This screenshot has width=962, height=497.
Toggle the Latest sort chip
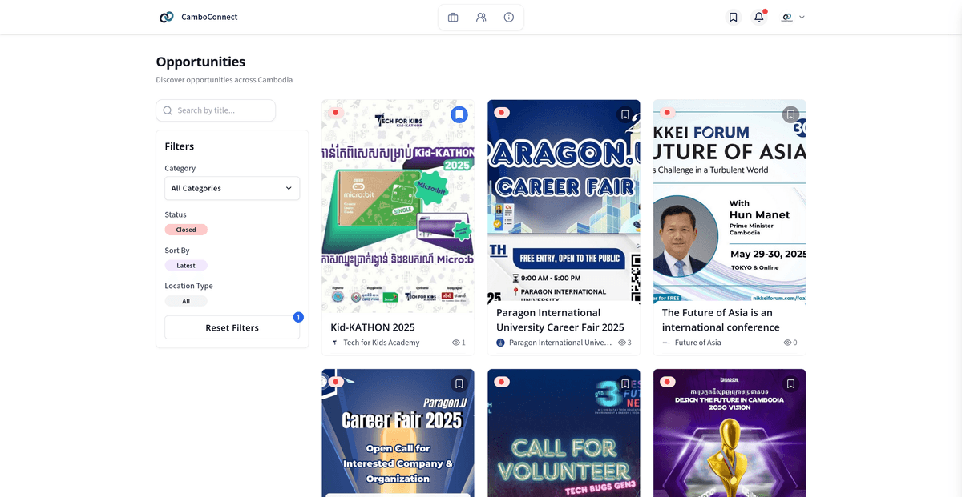pyautogui.click(x=186, y=265)
